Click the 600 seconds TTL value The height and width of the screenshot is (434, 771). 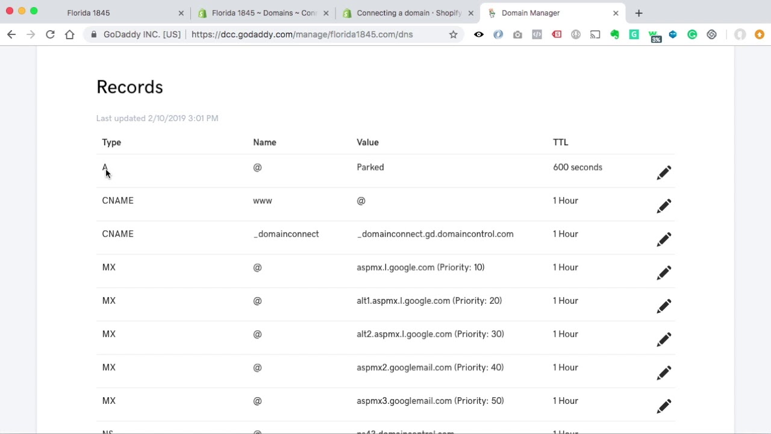[578, 167]
